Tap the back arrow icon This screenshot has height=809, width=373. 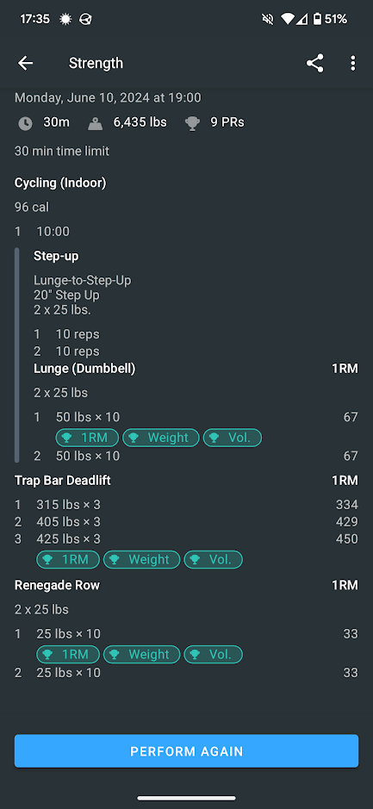pos(25,63)
